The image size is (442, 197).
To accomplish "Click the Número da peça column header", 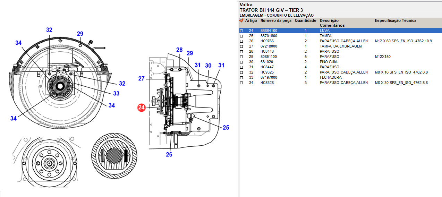I will tap(276, 21).
